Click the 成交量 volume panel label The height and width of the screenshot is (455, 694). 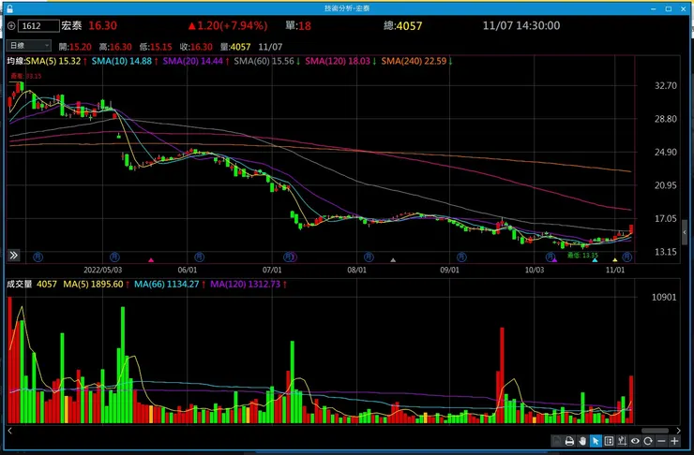click(x=19, y=284)
